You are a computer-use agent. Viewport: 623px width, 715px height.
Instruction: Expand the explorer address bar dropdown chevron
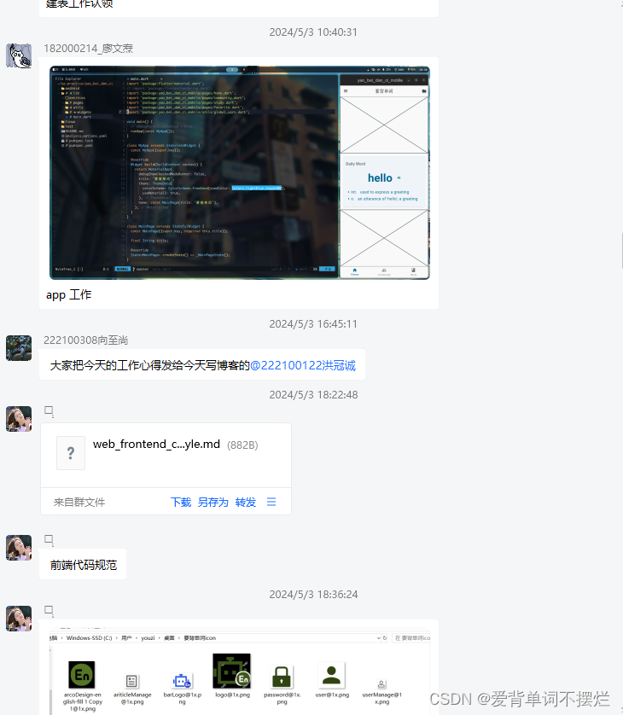click(x=379, y=638)
